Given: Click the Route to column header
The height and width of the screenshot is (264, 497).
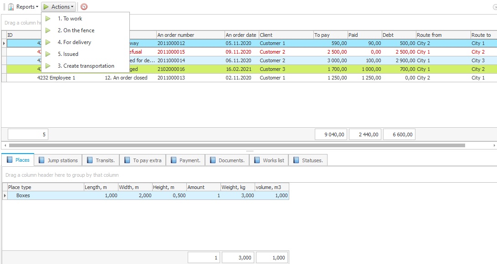Looking at the screenshot, I should pos(484,35).
